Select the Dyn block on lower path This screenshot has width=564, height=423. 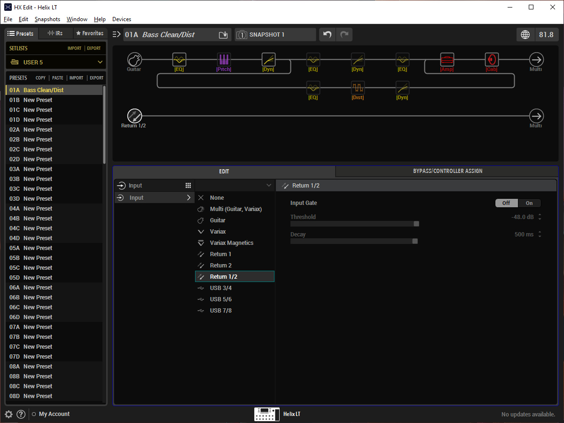tap(402, 88)
